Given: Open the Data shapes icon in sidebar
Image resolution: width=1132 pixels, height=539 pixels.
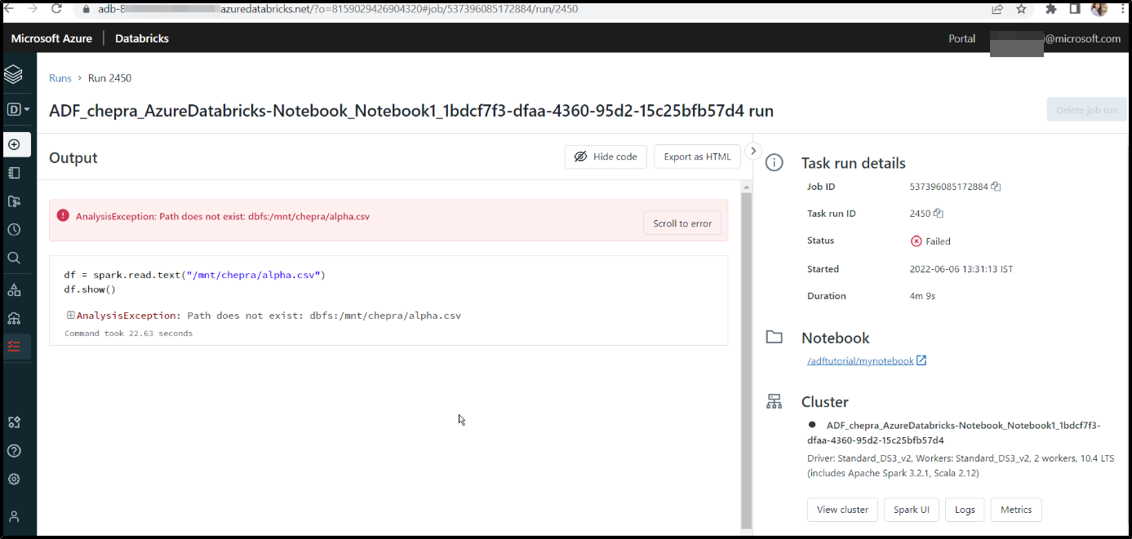Looking at the screenshot, I should point(14,289).
